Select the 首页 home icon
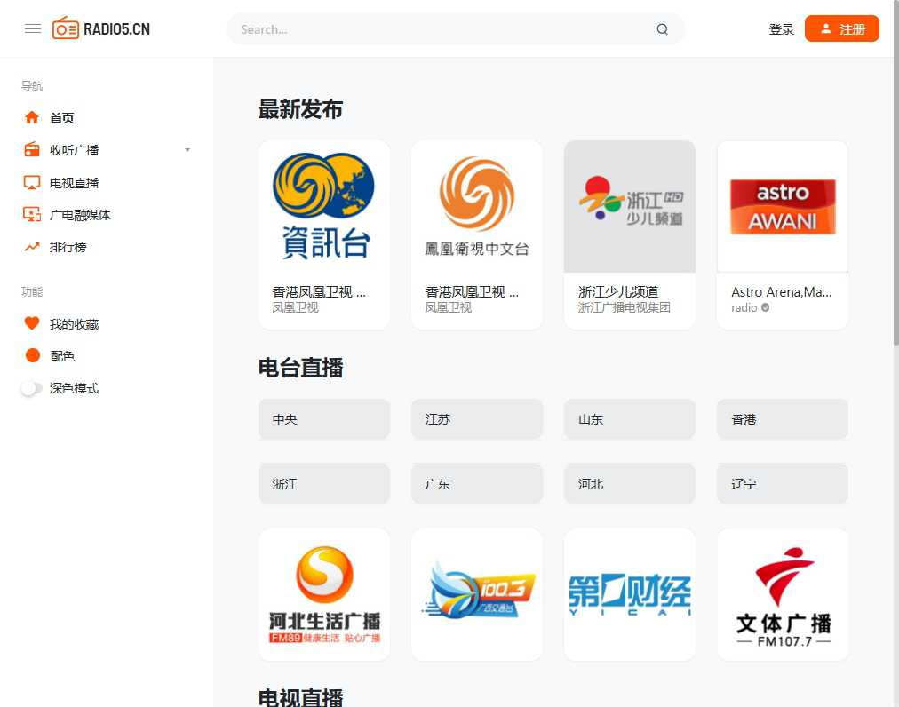 point(33,117)
